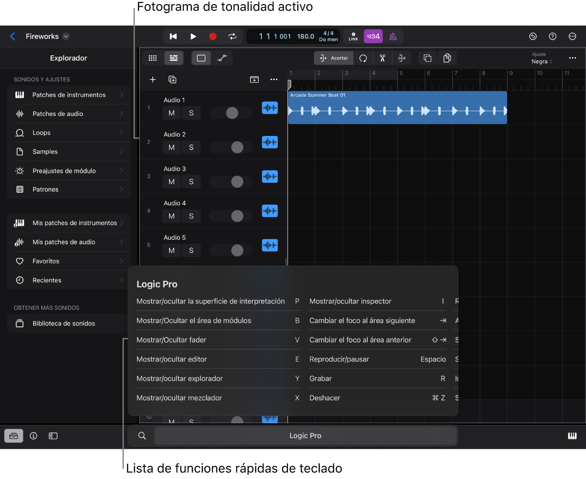586x479 pixels.
Task: Click the Acortar tool button
Action: 334,58
